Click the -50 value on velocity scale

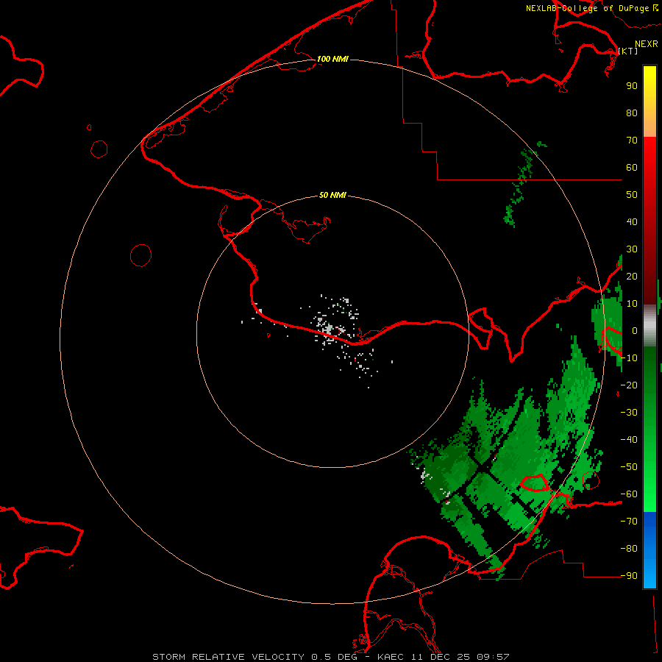coord(629,467)
